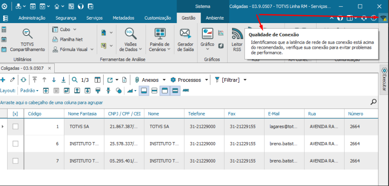Go to previous record up arrow
This screenshot has height=186, width=389.
(44, 80)
